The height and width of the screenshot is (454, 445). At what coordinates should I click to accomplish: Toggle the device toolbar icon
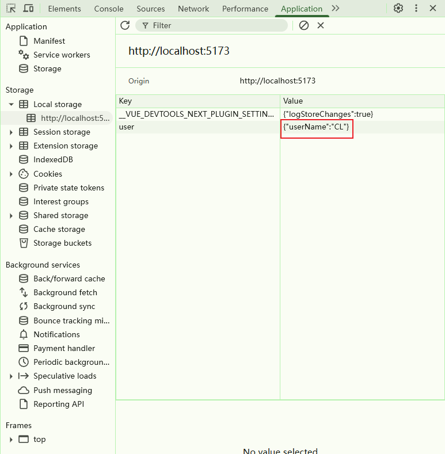28,9
